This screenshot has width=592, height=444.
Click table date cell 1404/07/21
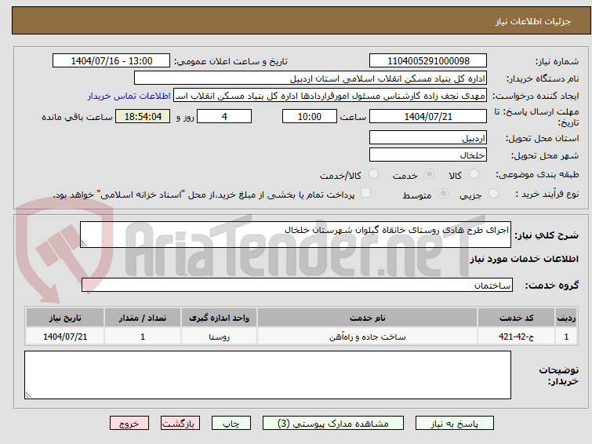click(65, 337)
